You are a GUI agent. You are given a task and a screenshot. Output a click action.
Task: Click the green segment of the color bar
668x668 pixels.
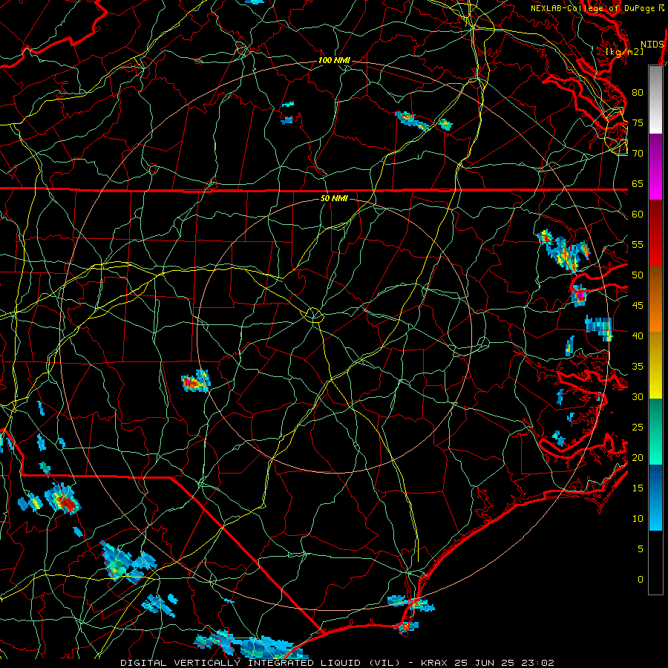tap(655, 431)
